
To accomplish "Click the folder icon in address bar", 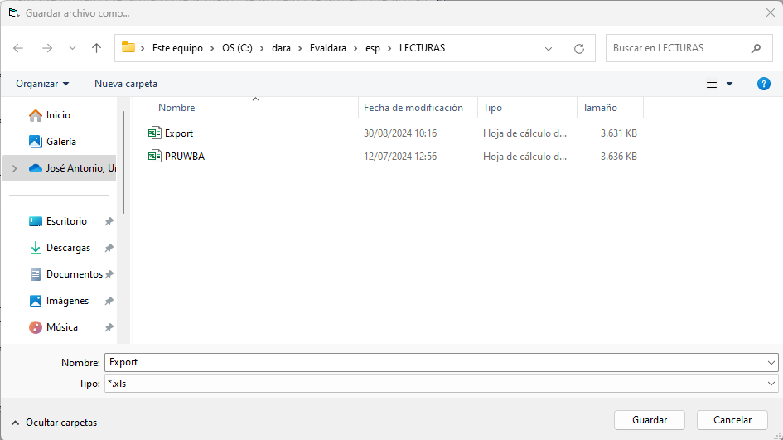I will pyautogui.click(x=128, y=47).
